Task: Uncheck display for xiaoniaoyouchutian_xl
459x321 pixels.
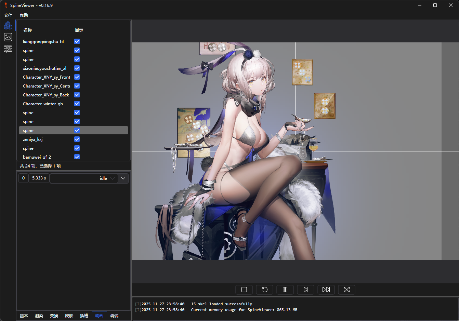Action: point(77,68)
